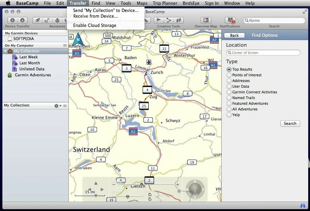Click the SOFTPEDIA device icon
The height and width of the screenshot is (211, 310).
(10, 39)
